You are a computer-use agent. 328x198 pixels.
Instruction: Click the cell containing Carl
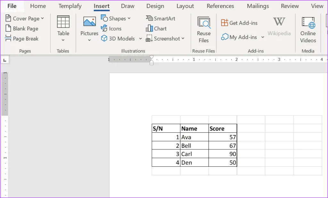[x=194, y=154]
